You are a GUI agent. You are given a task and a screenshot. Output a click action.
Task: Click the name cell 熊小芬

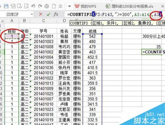point(64,63)
